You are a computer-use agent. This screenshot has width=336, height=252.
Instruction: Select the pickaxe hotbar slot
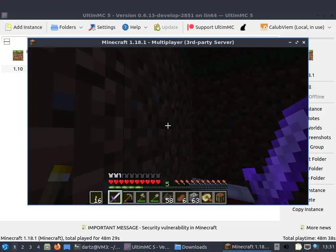[x=128, y=197]
